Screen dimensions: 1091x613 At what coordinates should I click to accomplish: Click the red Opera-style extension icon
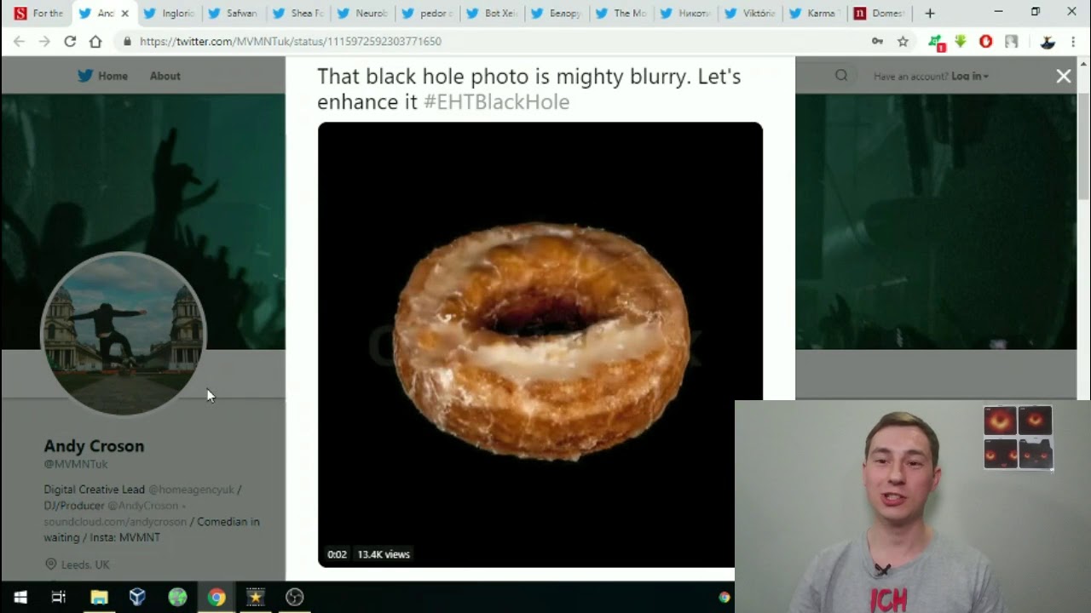pos(986,41)
